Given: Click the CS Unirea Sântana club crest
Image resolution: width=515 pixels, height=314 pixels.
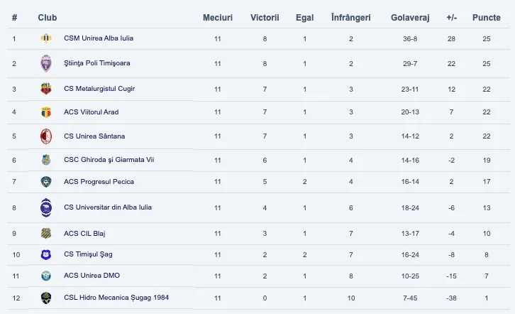Looking at the screenshot, I should click(x=46, y=136).
